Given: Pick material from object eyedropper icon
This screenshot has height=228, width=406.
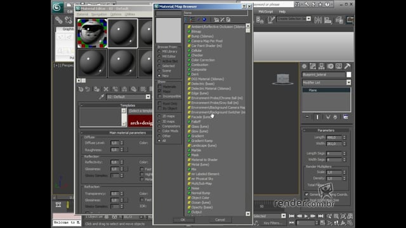Looking at the screenshot, I should (101, 97).
